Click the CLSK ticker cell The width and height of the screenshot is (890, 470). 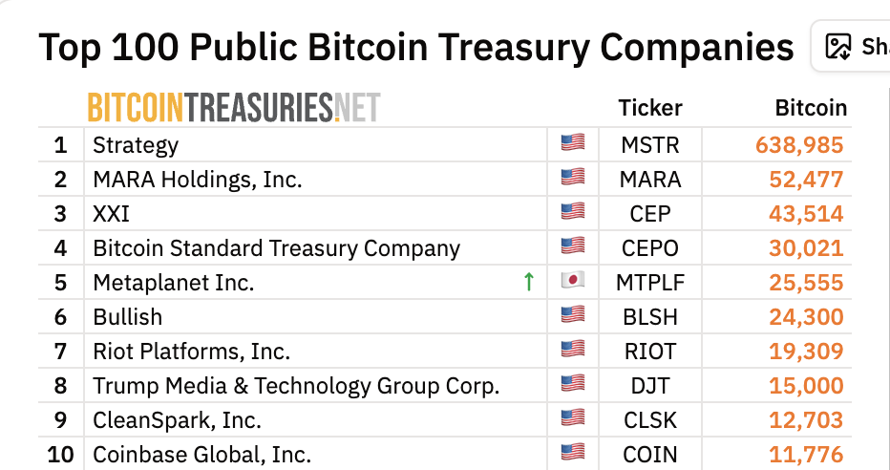(x=650, y=420)
